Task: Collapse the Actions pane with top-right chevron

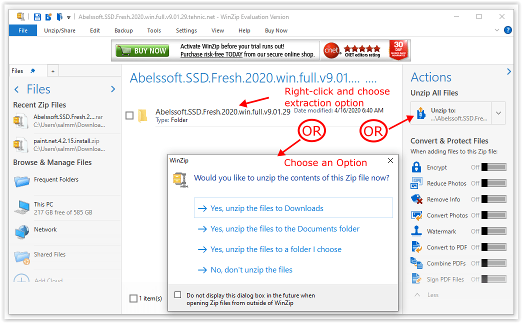Action: 508,71
